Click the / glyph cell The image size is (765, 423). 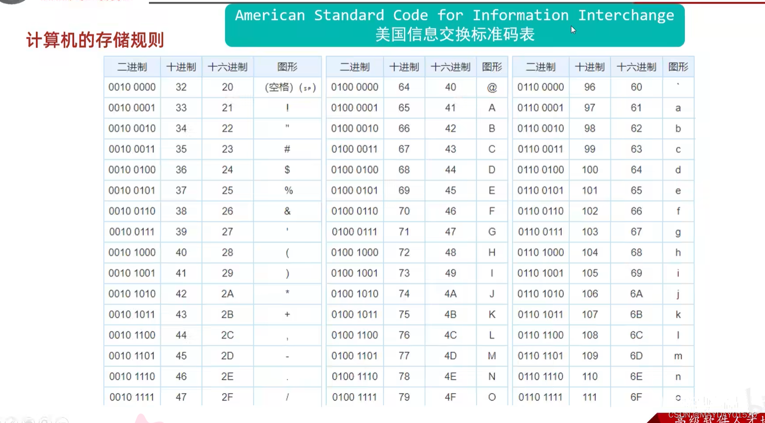point(287,397)
